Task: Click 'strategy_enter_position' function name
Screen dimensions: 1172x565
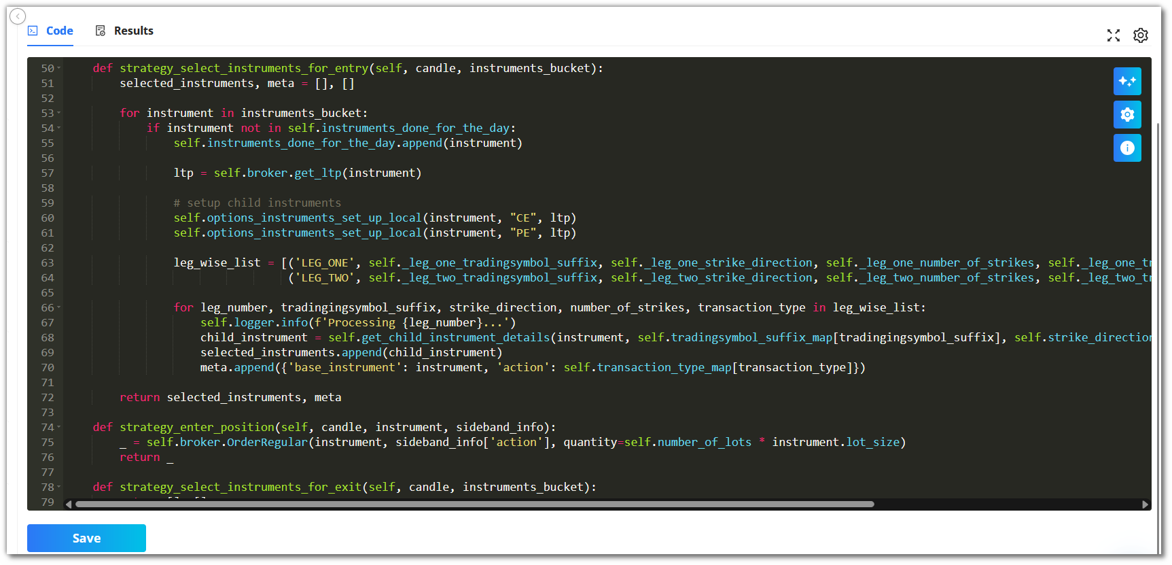Action: click(197, 427)
